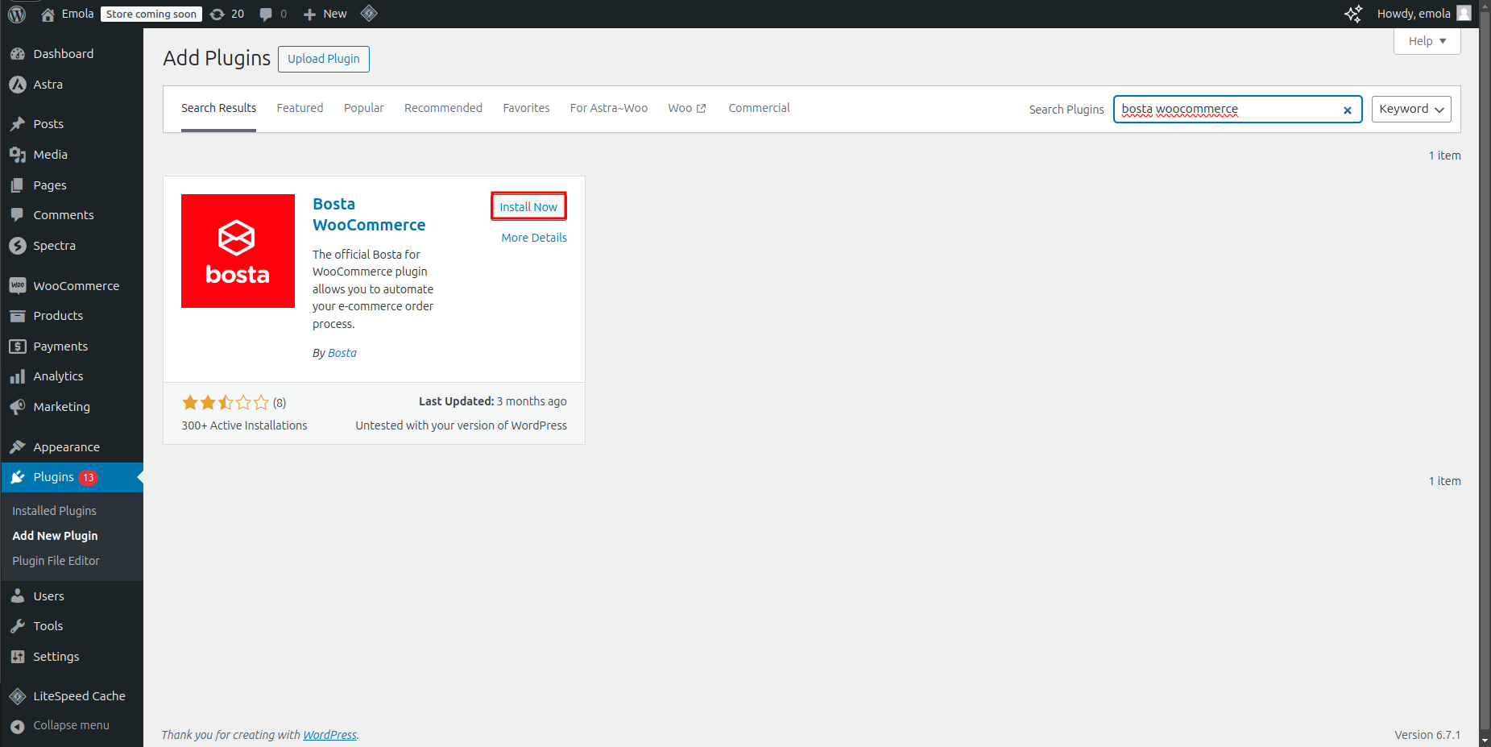Install Bosta WooCommerce with Install Now
The height and width of the screenshot is (747, 1491).
[528, 206]
